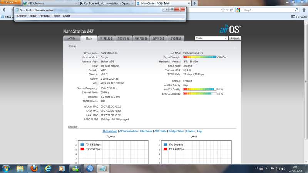Open Notepad's Arquivo menu
The width and height of the screenshot is (308, 173).
coord(22,16)
